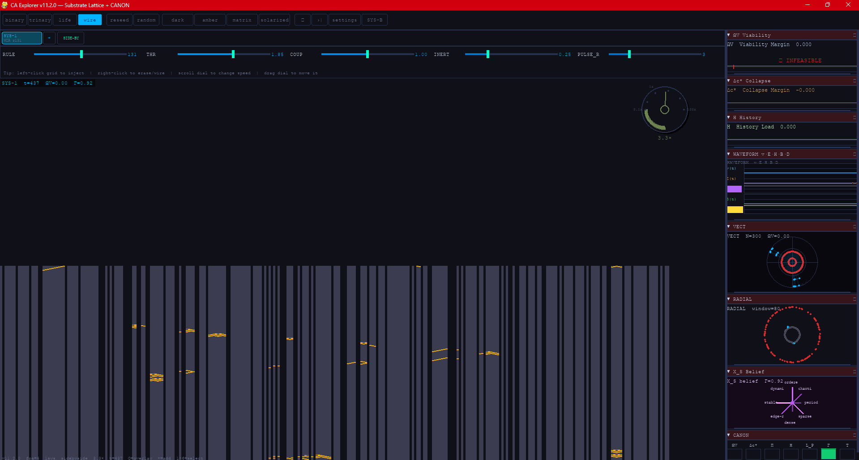
Task: Click pop-out square on CANON header
Action: tap(854, 435)
